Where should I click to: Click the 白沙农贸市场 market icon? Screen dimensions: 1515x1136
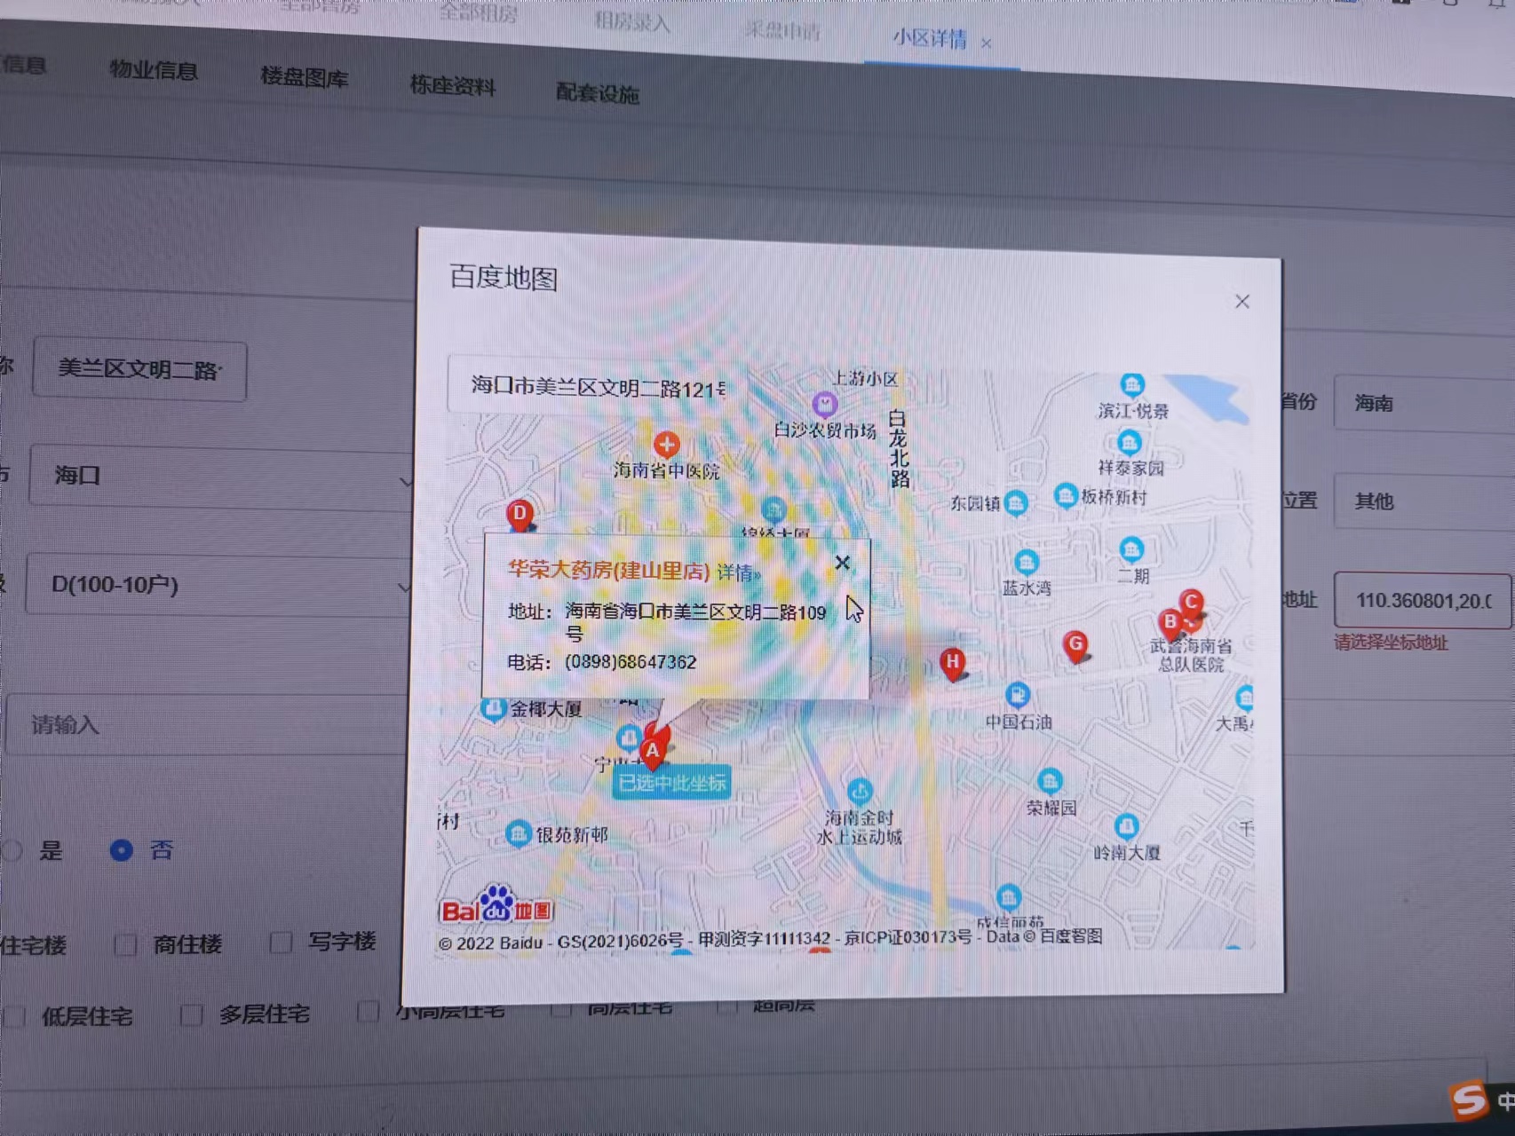(824, 405)
